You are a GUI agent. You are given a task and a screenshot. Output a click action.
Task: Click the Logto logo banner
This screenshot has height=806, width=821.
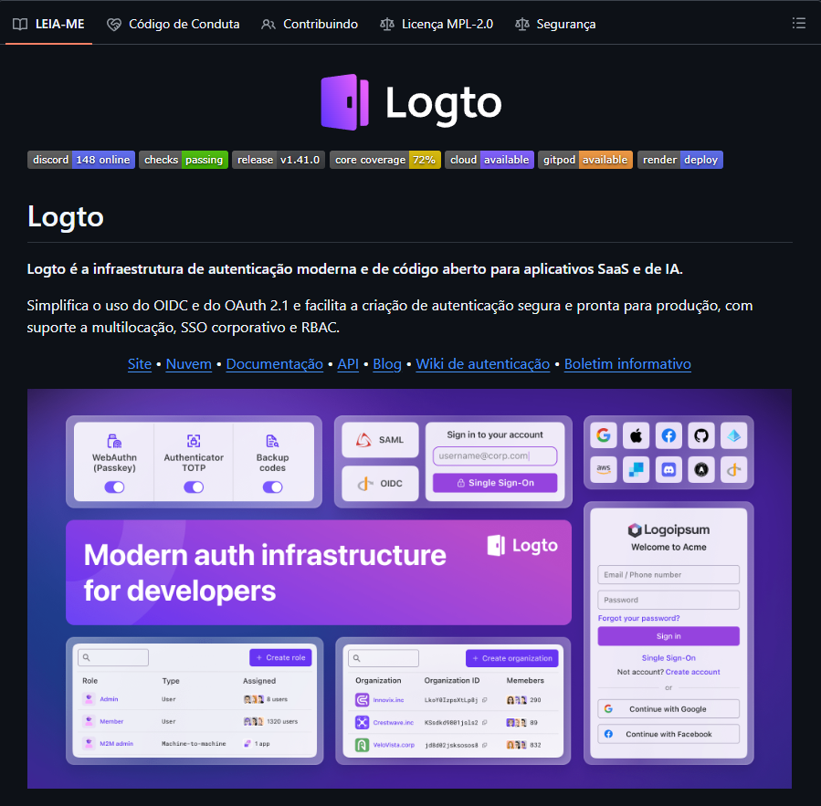(411, 102)
